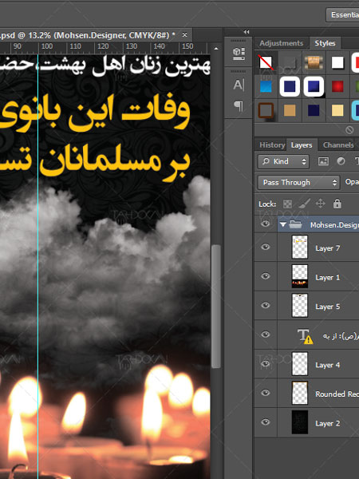Hide Layer 4
This screenshot has height=479, width=359.
tap(266, 363)
